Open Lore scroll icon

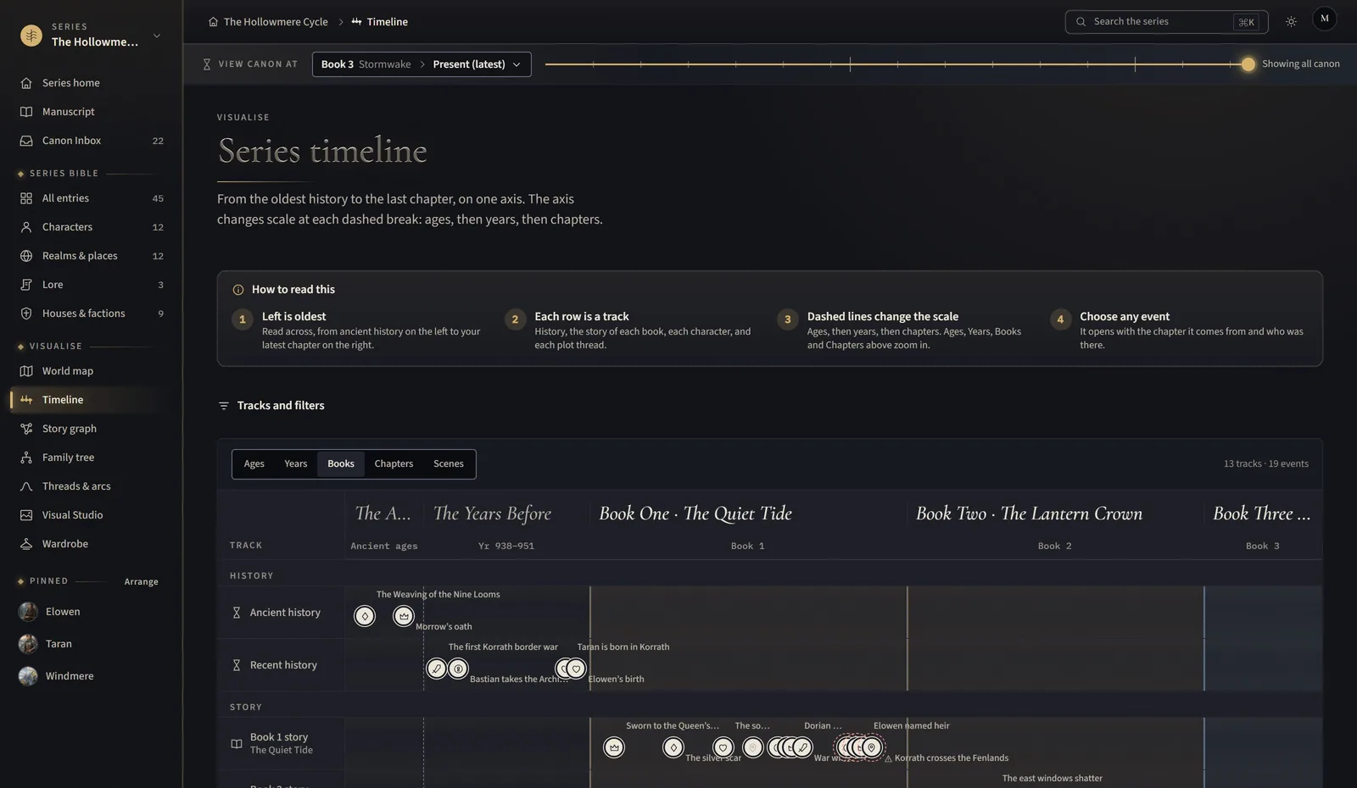click(26, 285)
